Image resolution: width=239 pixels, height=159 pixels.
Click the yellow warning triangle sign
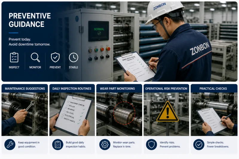(x=168, y=112)
